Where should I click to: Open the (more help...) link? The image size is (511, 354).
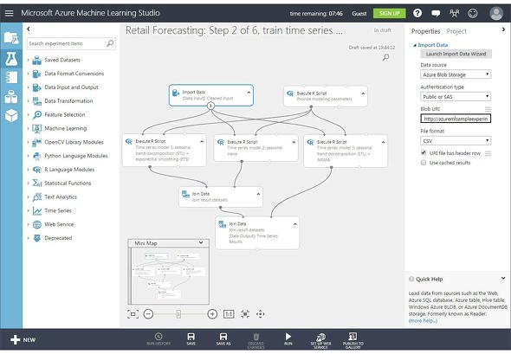(423, 321)
